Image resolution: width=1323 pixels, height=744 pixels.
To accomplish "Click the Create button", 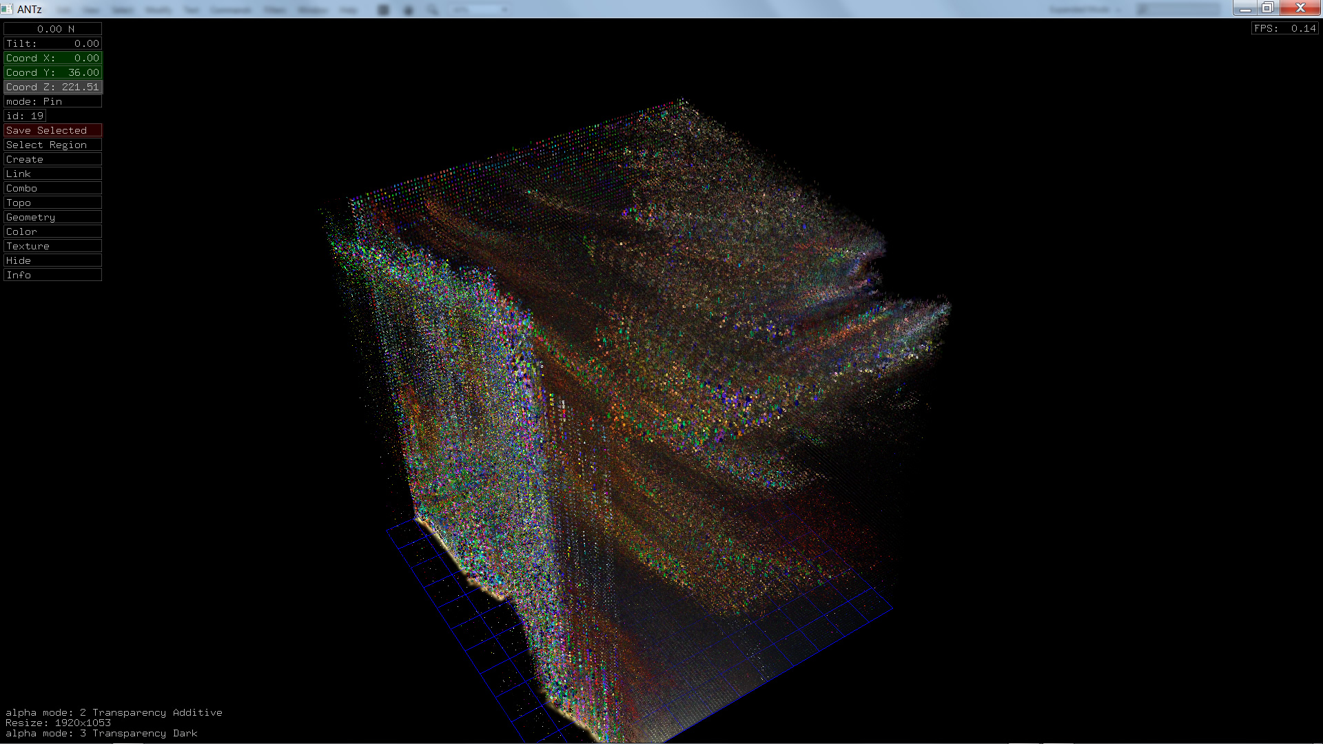I will [52, 159].
